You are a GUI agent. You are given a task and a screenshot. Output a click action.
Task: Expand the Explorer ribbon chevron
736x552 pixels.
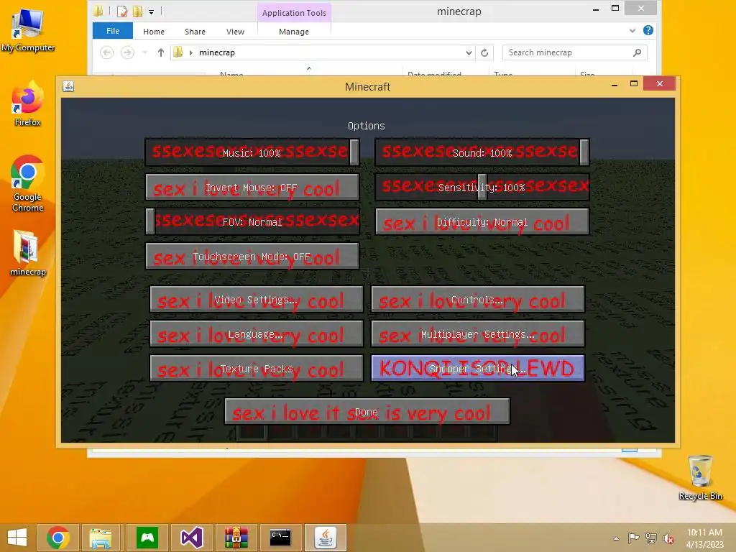(632, 30)
